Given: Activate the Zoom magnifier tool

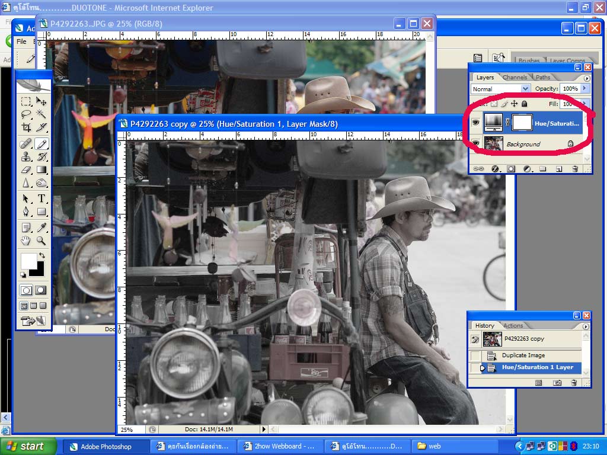Looking at the screenshot, I should pos(41,241).
